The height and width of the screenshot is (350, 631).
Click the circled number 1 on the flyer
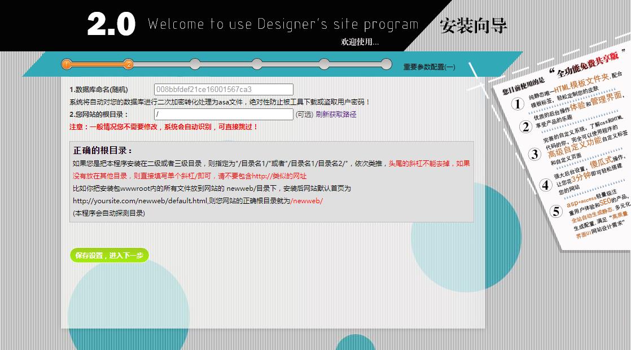click(x=518, y=104)
